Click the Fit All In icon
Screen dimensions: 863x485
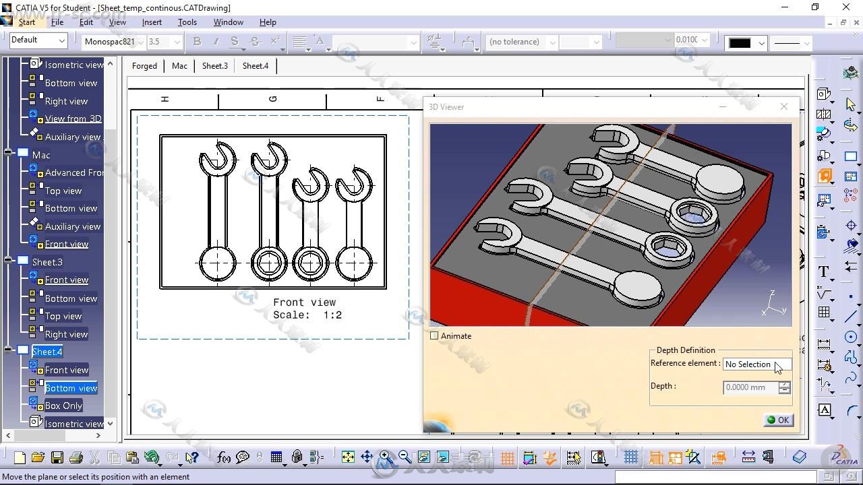(x=348, y=457)
